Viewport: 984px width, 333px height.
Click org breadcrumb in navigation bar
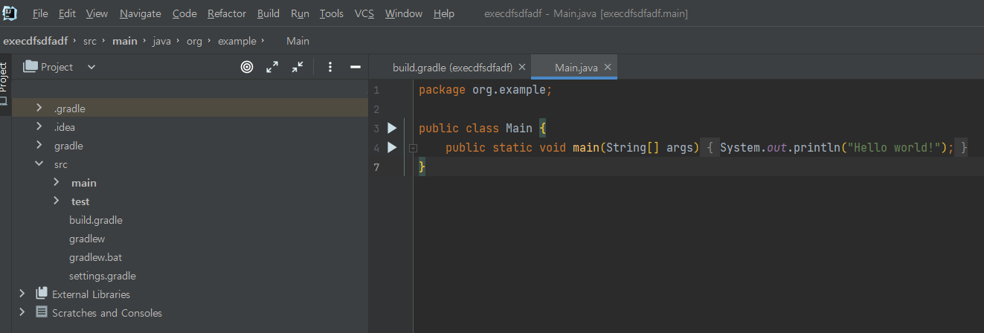(194, 41)
